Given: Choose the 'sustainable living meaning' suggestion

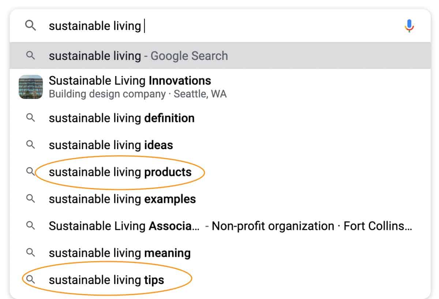Looking at the screenshot, I should point(119,253).
